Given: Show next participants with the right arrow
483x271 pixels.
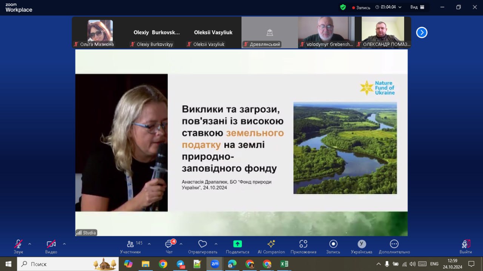Looking at the screenshot, I should (x=421, y=33).
